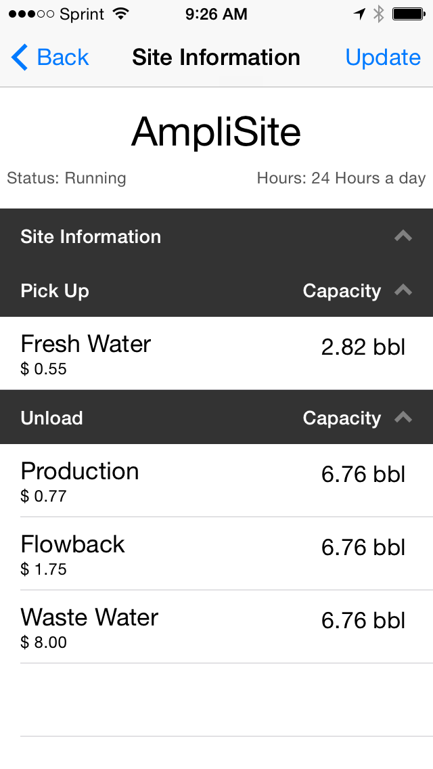Image resolution: width=433 pixels, height=769 pixels.
Task: Tap the Status: Running label
Action: 66,179
